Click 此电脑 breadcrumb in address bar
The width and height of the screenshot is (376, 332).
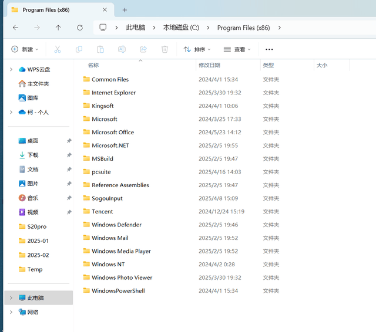(136, 28)
